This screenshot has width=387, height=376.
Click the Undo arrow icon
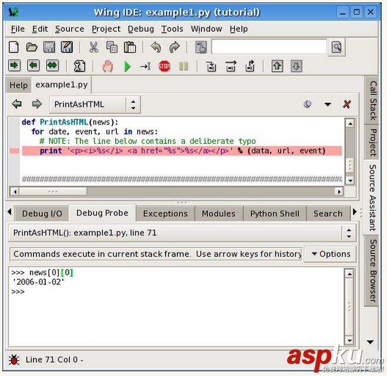point(156,47)
